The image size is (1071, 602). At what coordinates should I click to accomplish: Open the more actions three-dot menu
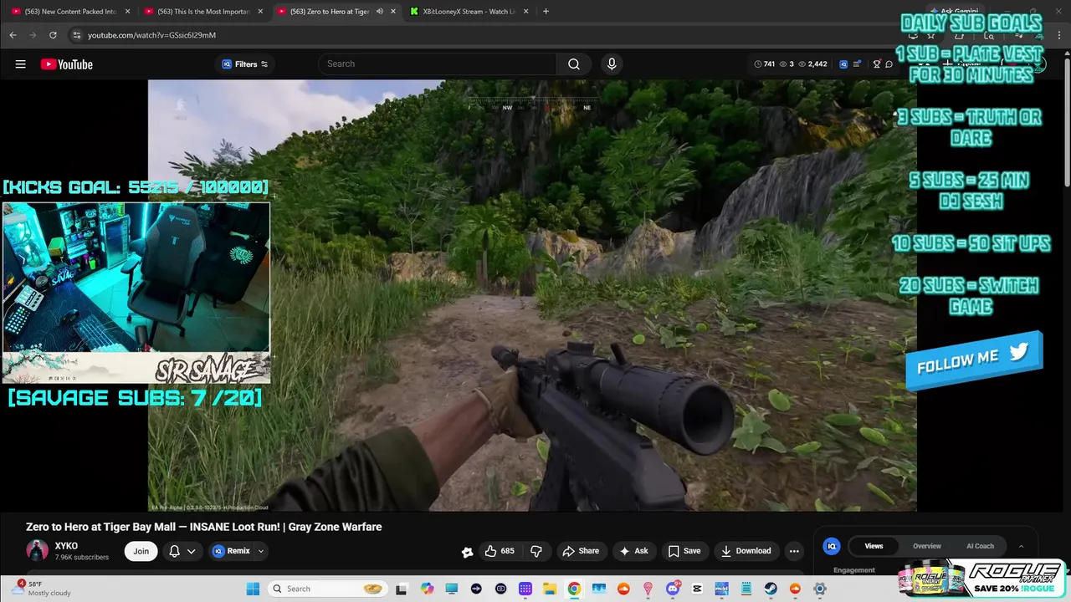click(794, 551)
